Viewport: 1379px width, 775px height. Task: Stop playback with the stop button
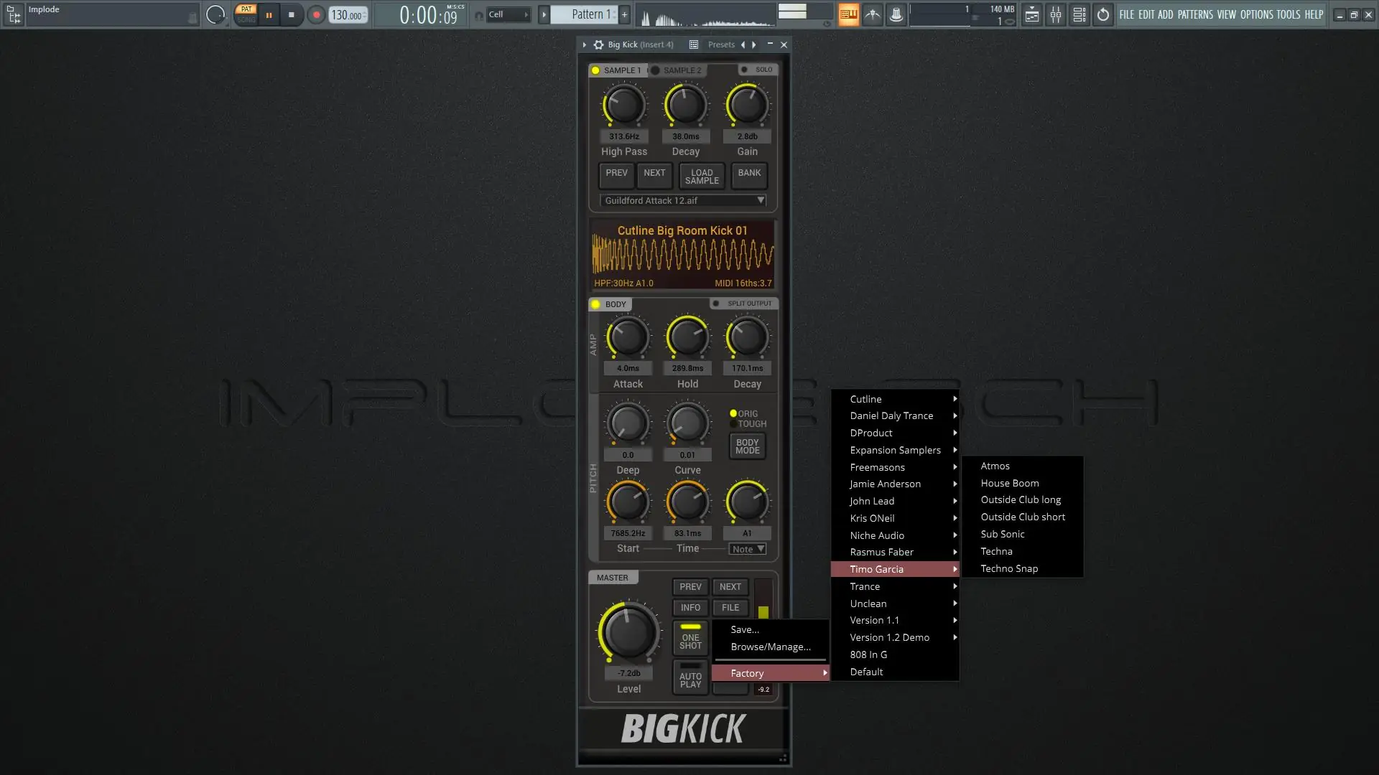291,14
